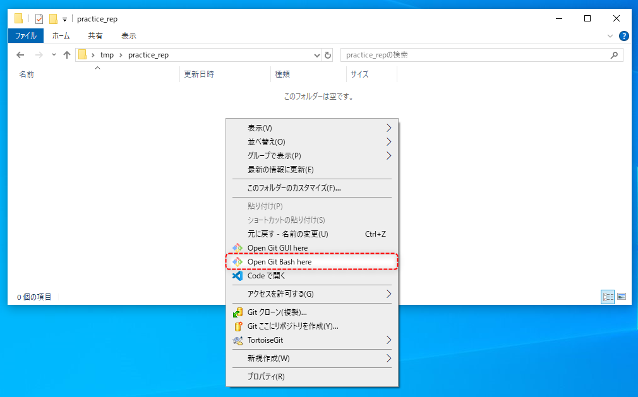Click the create repository jar icon
Image resolution: width=638 pixels, height=397 pixels.
point(238,326)
